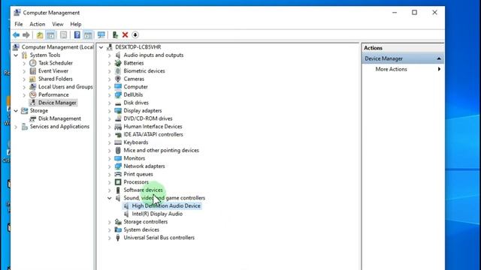
Task: Click the Up one level folder icon
Action: [x=40, y=35]
